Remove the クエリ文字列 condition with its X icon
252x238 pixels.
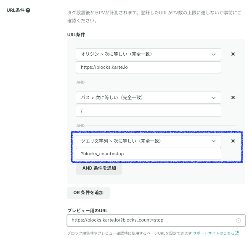click(233, 141)
